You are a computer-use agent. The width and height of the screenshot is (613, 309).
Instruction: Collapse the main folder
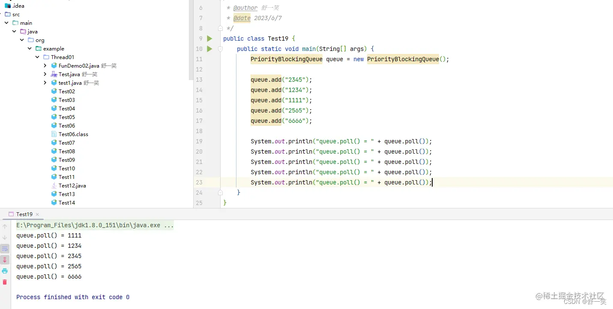pos(6,23)
